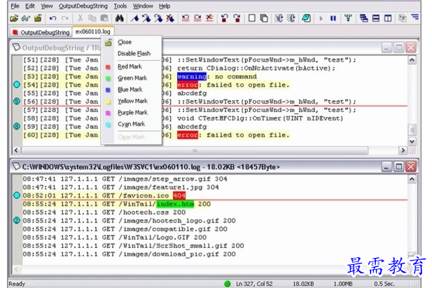The width and height of the screenshot is (432, 288).
Task: Click the eyeglasses monitor icon in toolbar
Action: 26,18
